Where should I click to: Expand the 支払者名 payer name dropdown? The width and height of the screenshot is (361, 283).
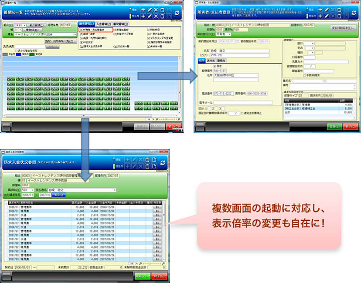point(114,190)
